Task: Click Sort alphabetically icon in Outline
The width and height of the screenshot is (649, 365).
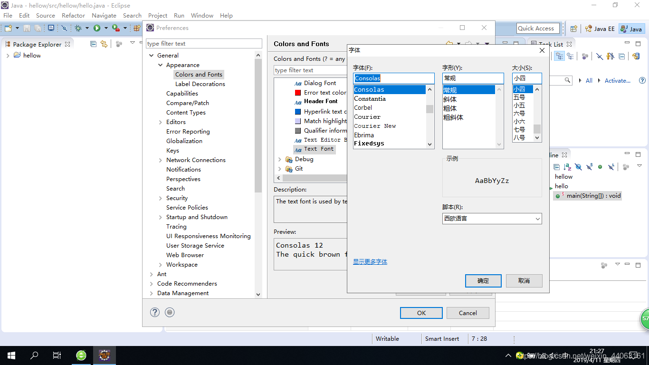Action: (567, 167)
